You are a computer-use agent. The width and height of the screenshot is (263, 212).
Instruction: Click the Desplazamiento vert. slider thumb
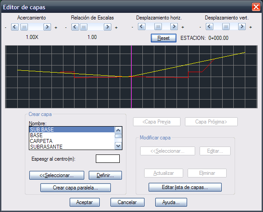tap(226, 27)
